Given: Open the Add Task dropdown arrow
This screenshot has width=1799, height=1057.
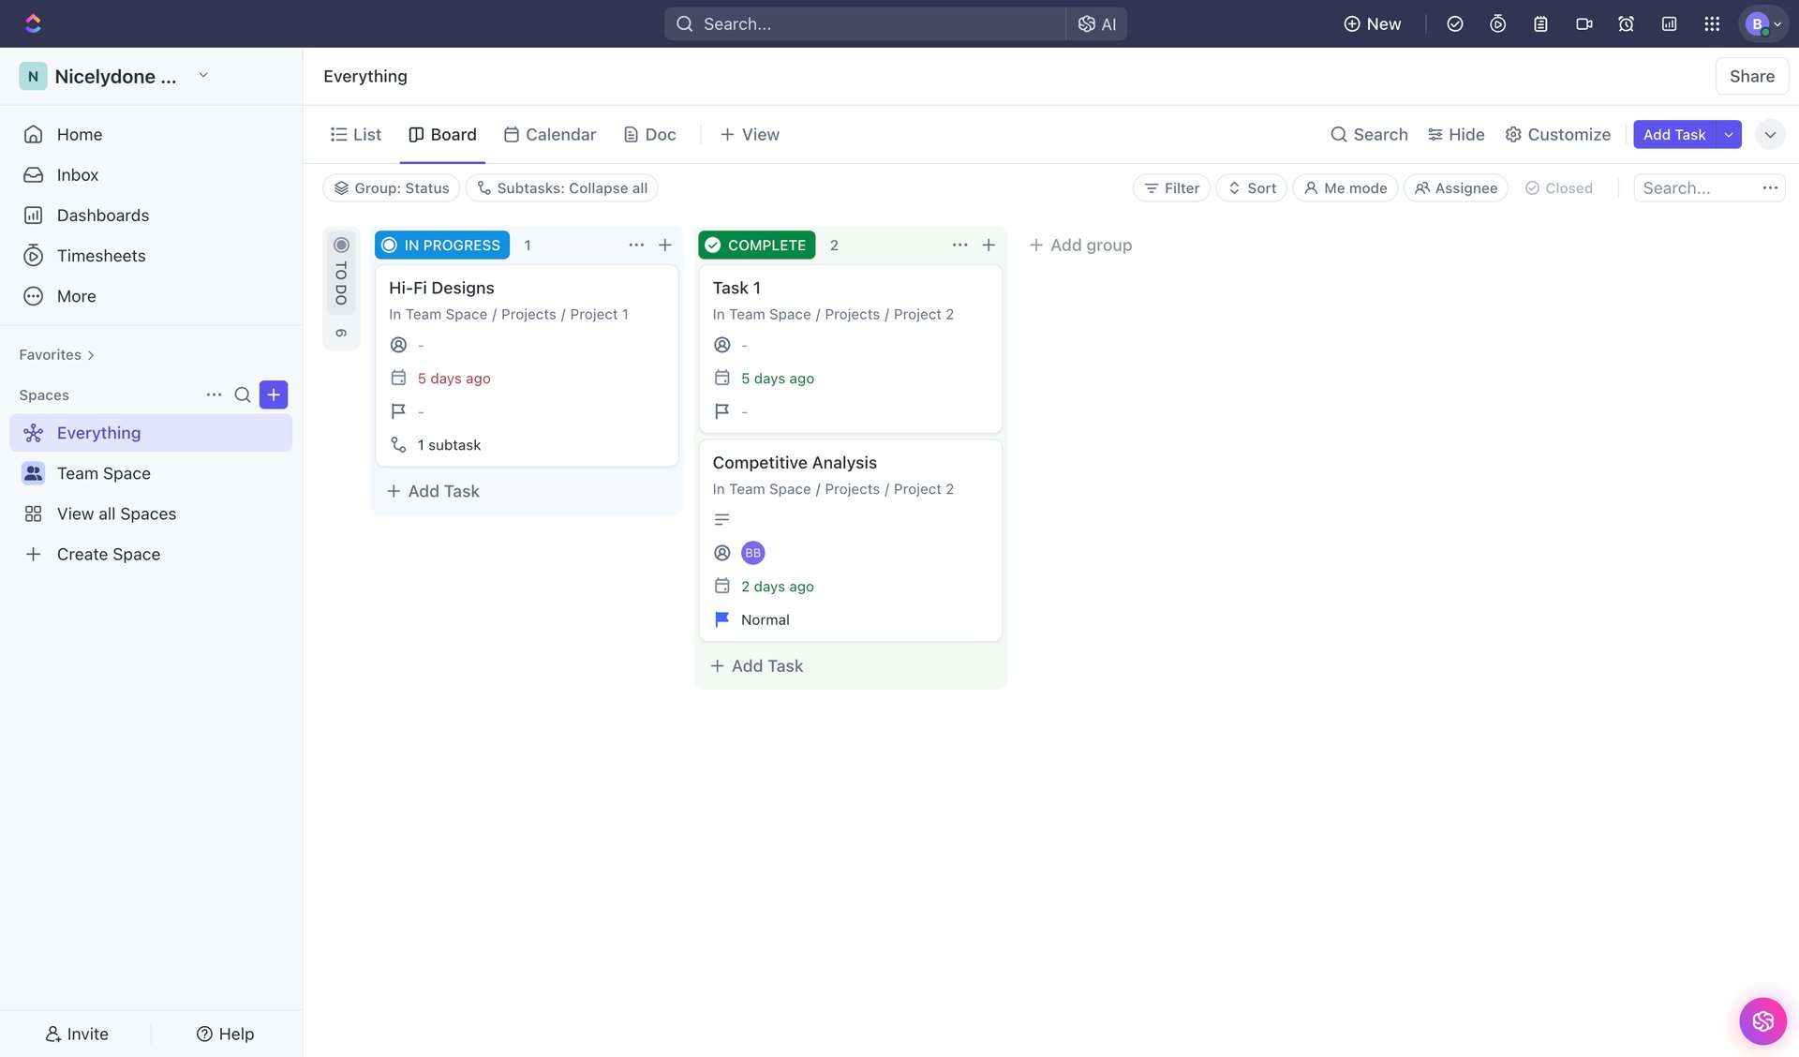Looking at the screenshot, I should coord(1729,134).
